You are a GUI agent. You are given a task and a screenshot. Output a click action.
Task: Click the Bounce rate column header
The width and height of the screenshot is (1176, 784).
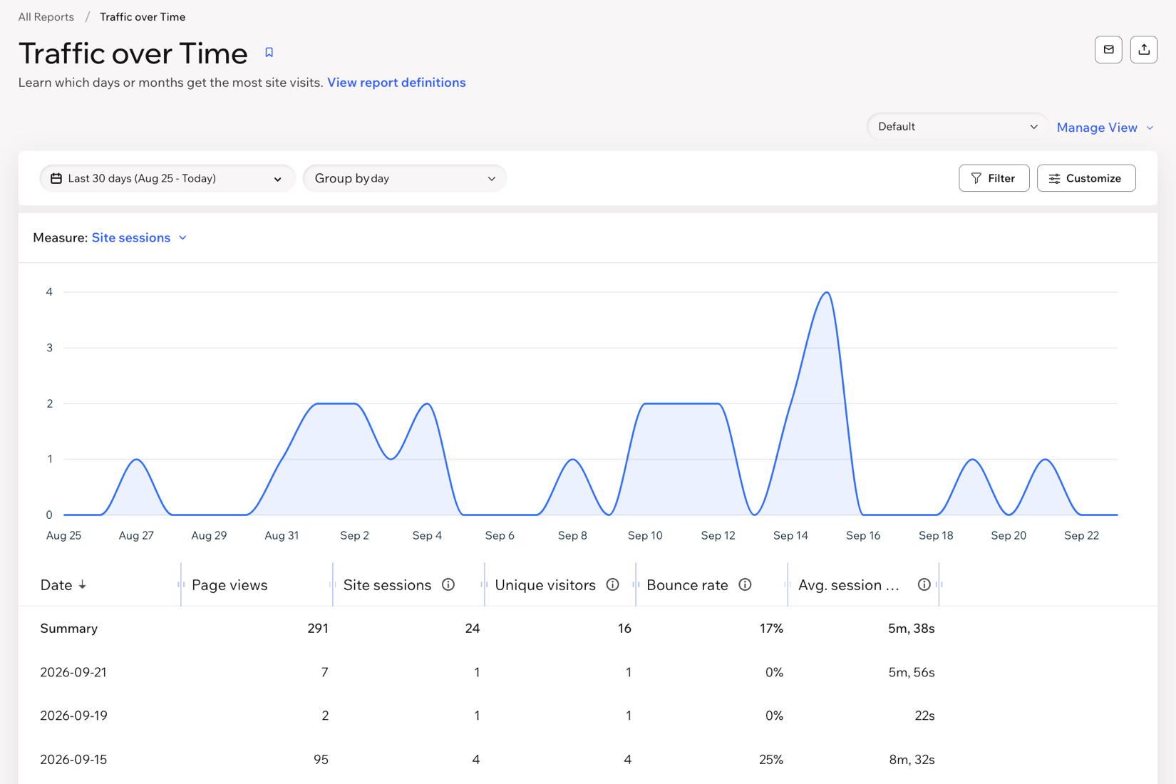[x=687, y=584]
